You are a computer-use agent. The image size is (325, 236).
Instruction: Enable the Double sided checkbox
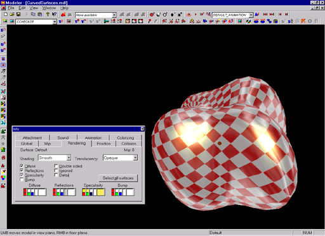coord(56,166)
